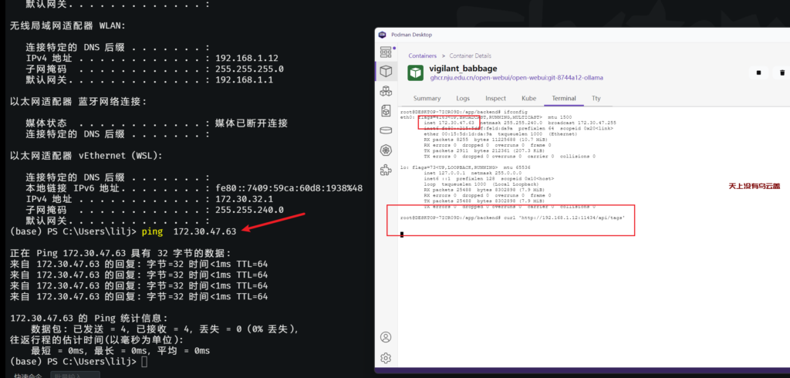Image resolution: width=790 pixels, height=378 pixels.
Task: Click '以太网适配器 蓝牙网络连接:' heading
Action: 78,102
